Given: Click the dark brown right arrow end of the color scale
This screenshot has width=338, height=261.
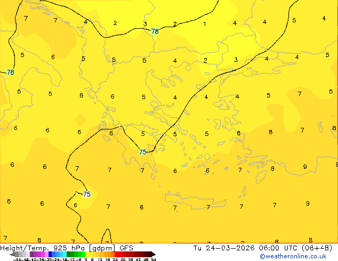Looking at the screenshot, I should tap(154, 254).
